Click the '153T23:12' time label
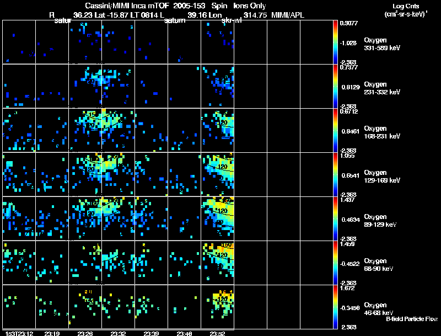Screen dimensions: 441x336 tap(19, 333)
